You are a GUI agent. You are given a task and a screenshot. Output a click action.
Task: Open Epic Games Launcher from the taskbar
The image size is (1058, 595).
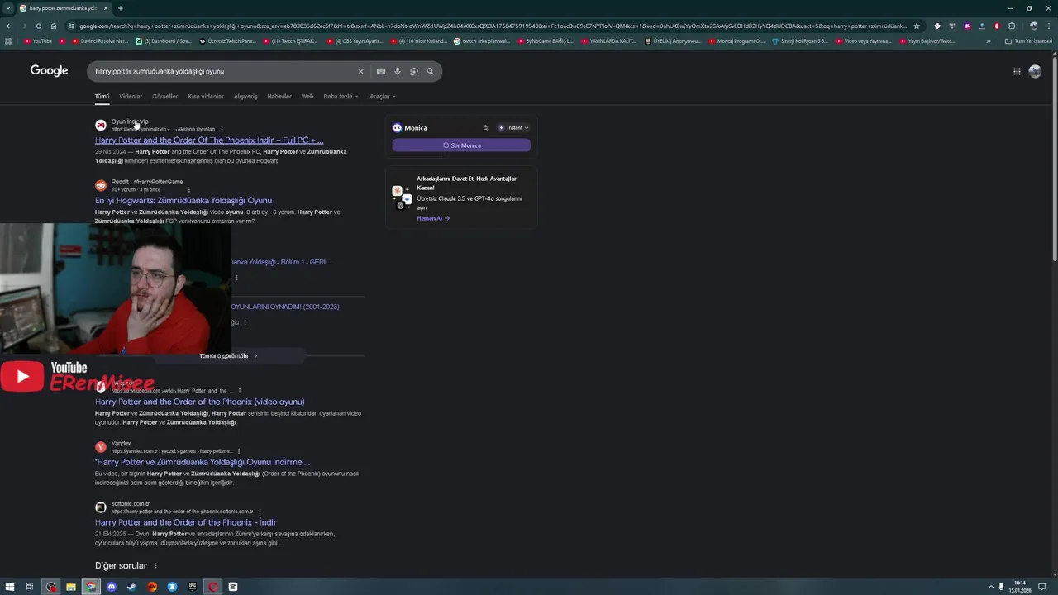click(x=193, y=587)
